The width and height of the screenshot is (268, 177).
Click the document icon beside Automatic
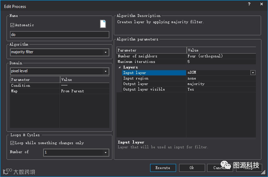click(103, 24)
